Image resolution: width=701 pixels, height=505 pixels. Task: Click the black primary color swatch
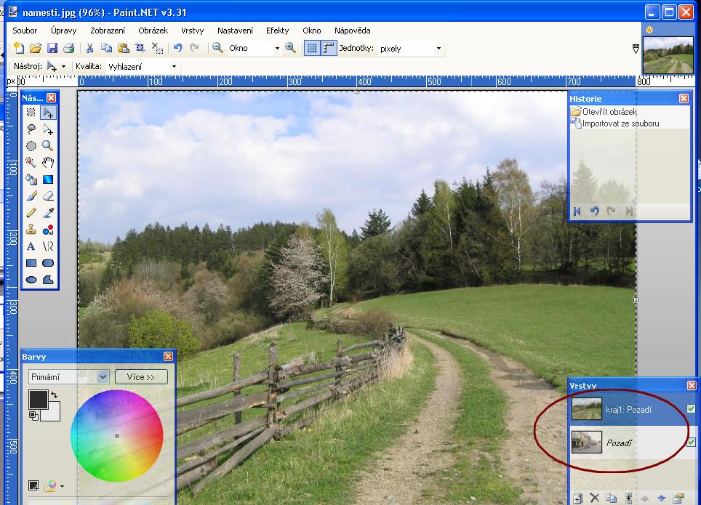pyautogui.click(x=37, y=399)
